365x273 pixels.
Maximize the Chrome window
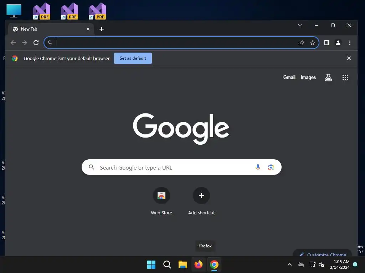pos(333,25)
